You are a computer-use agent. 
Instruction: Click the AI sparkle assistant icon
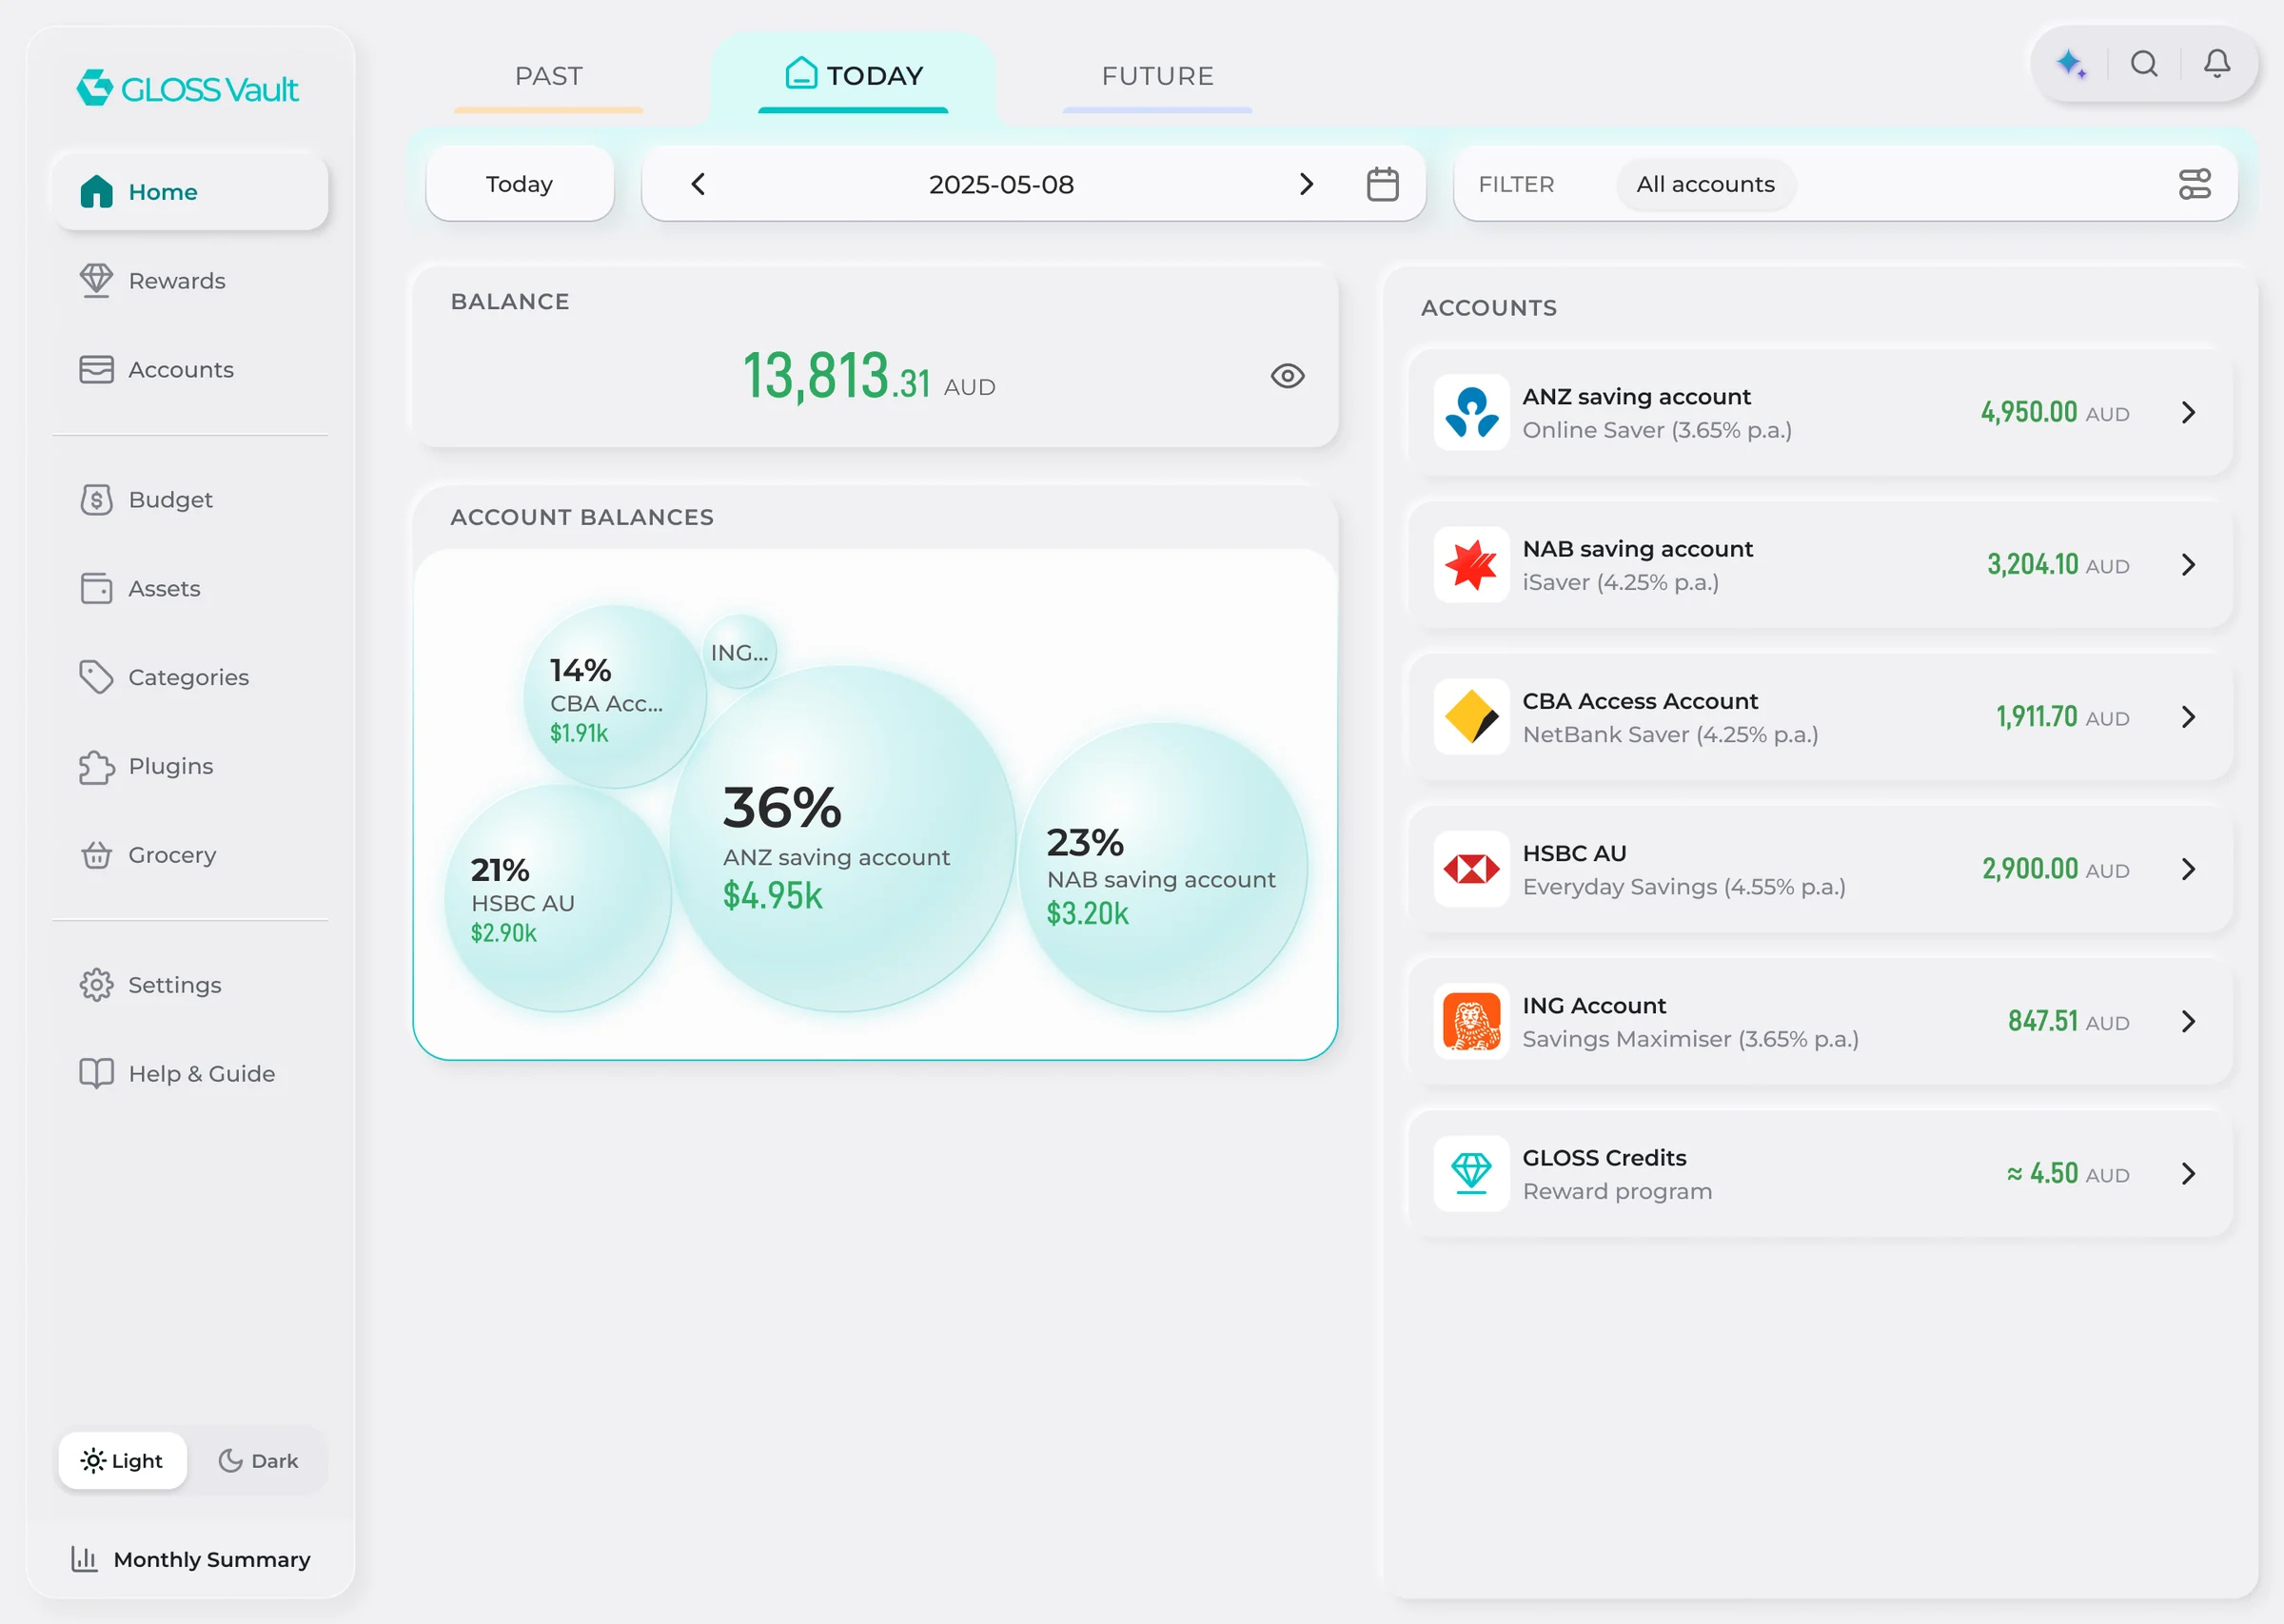point(2071,65)
